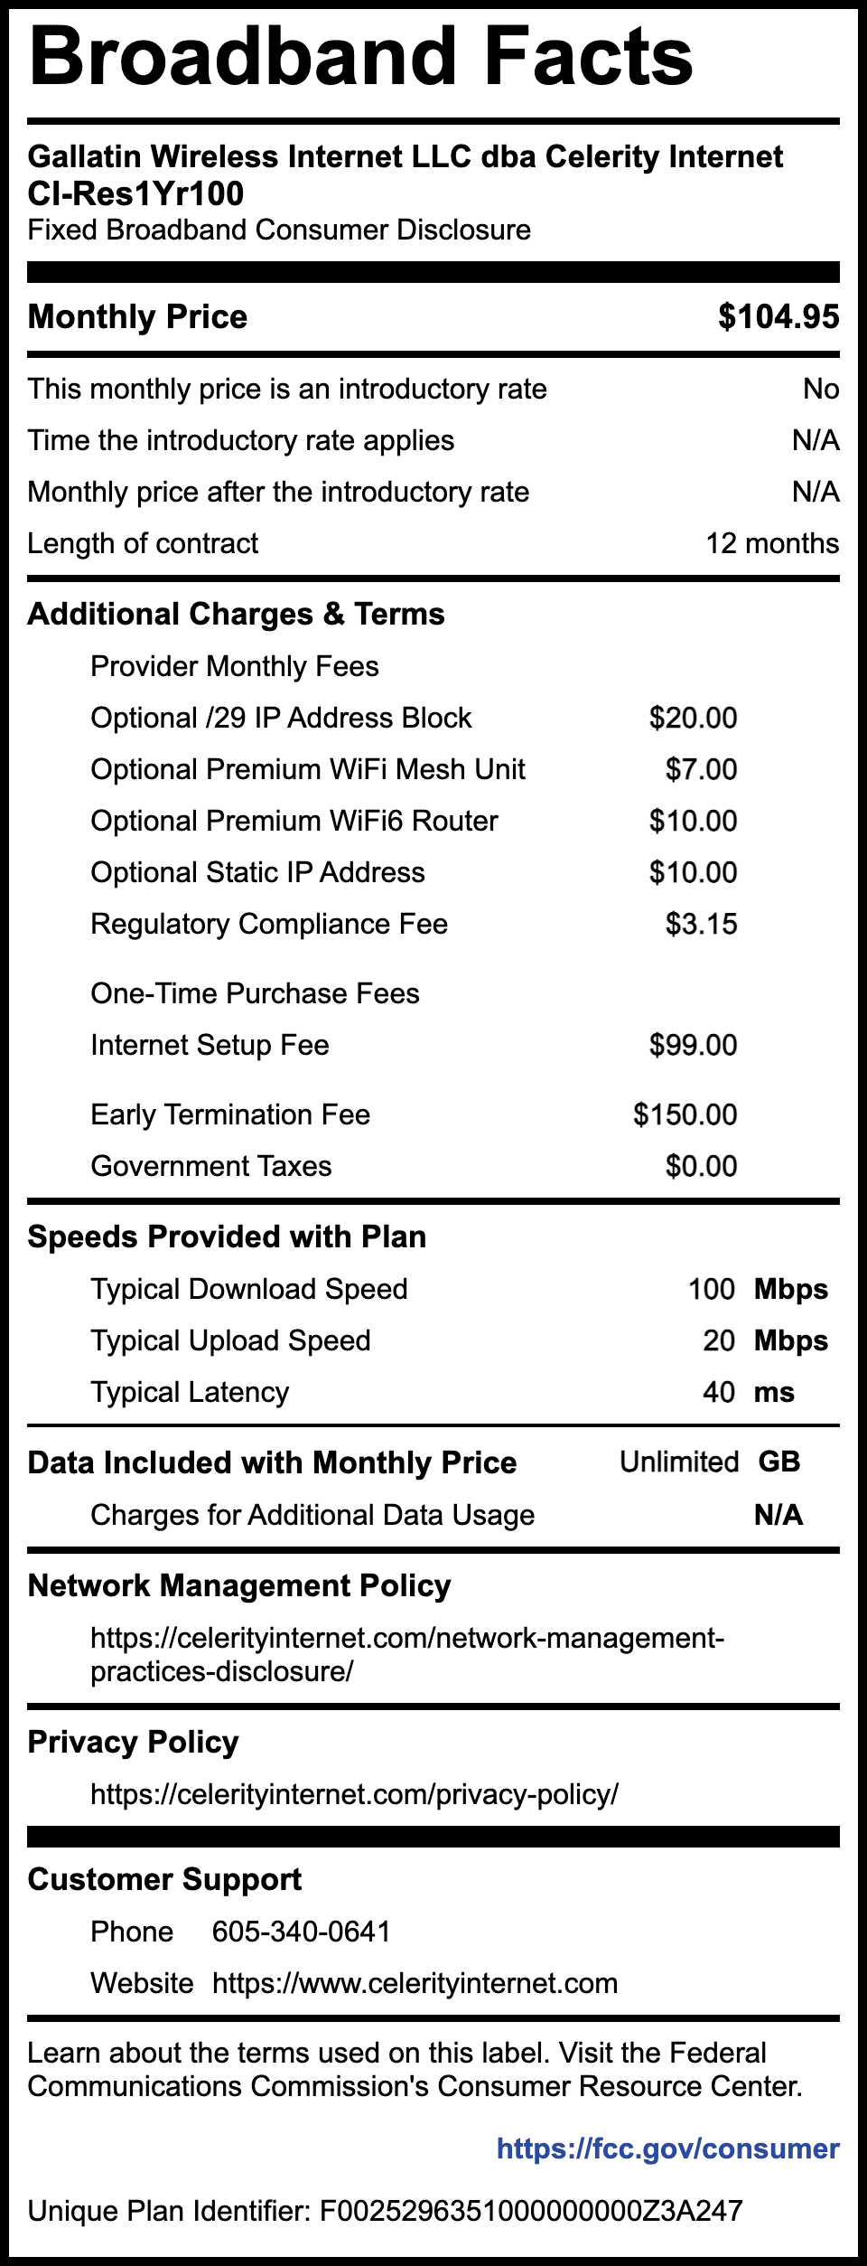Viewport: 867px width, 2266px height.
Task: Click the Broadband Facts title
Action: coord(361,56)
